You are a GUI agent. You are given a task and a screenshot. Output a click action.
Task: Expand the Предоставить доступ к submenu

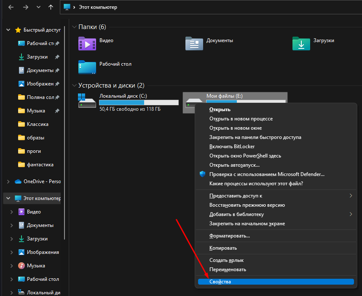pyautogui.click(x=236, y=195)
